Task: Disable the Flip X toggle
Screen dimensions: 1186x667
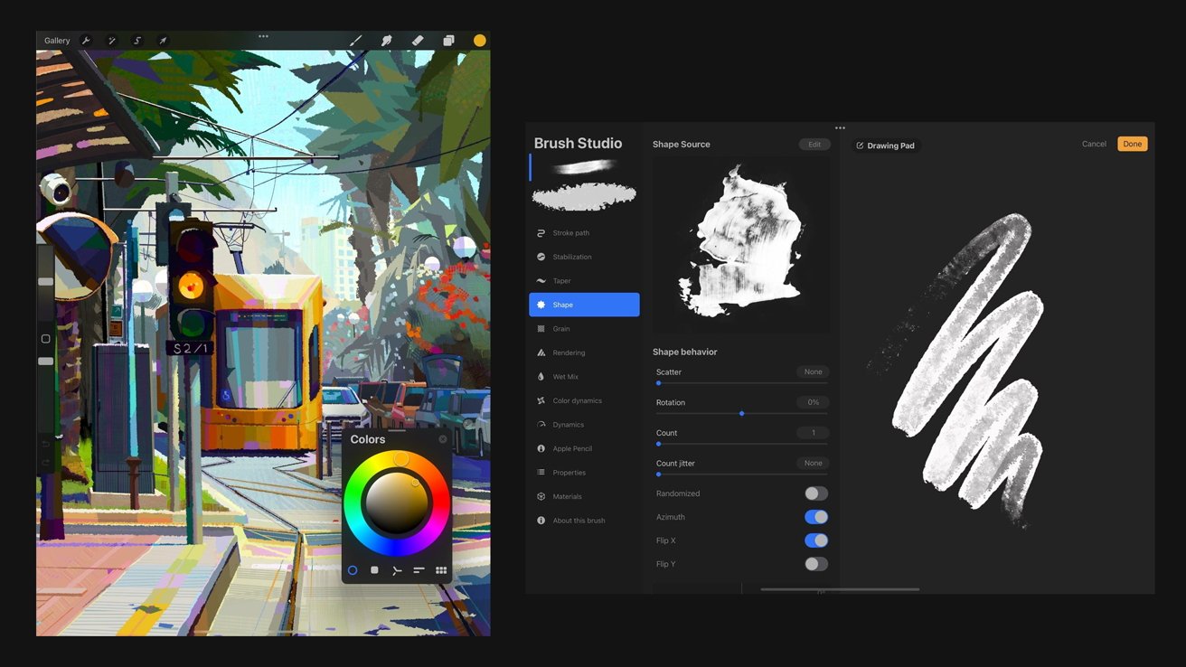Action: (815, 540)
